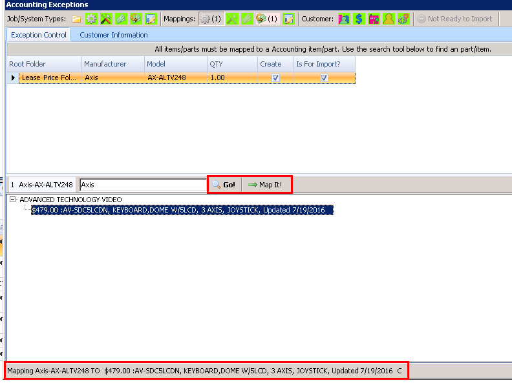The image size is (512, 383).
Task: Switch to Exception Control tab
Action: (39, 35)
